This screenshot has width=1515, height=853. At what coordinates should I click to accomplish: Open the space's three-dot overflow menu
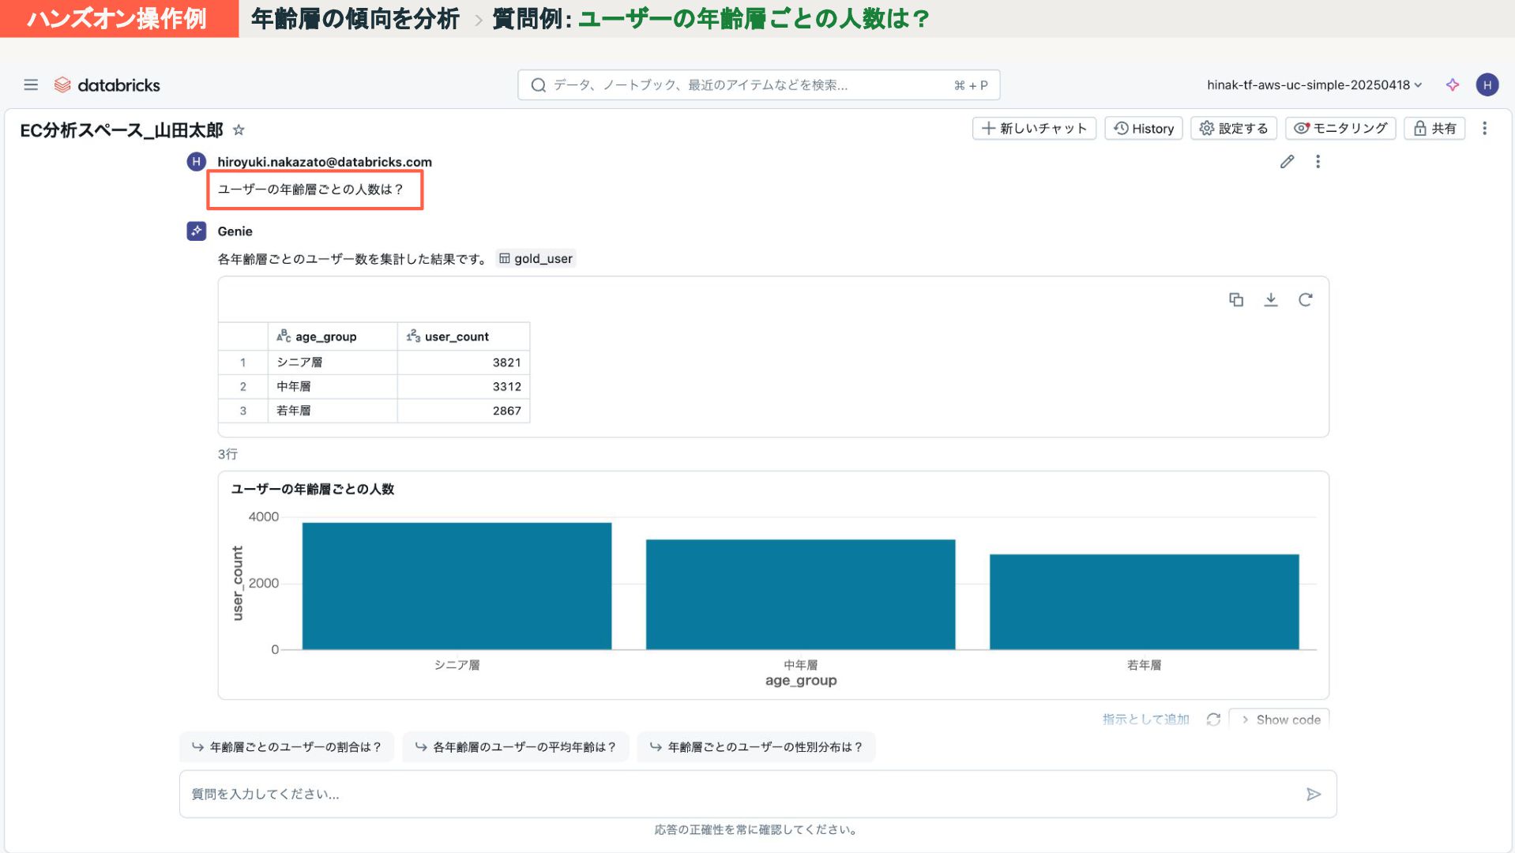[1484, 129]
